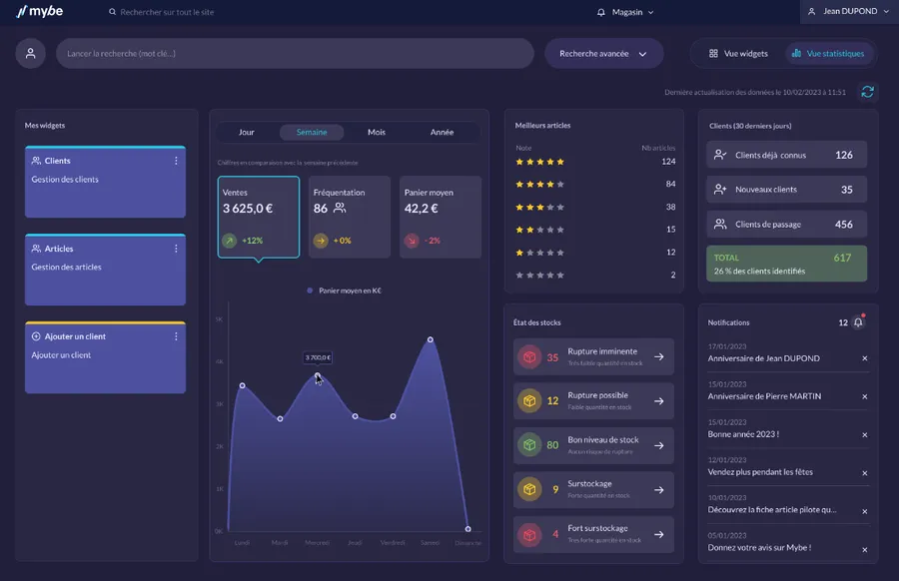The image size is (899, 581).
Task: Switch to Vue widgets
Action: (x=738, y=54)
